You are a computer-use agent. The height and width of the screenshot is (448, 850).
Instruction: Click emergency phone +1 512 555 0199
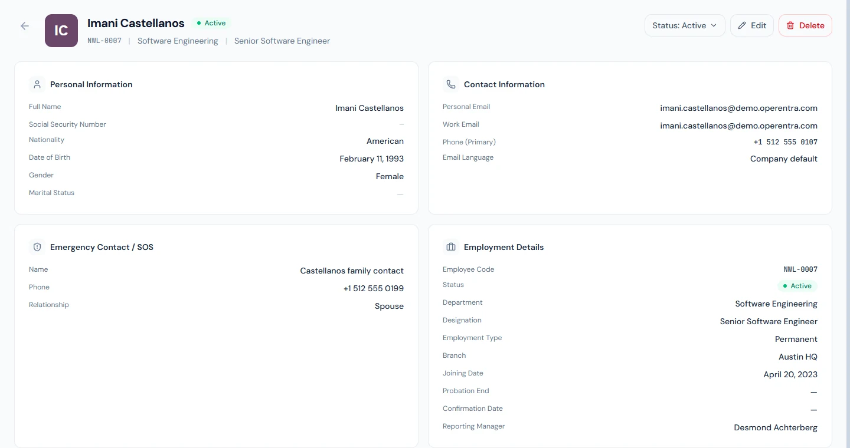(x=374, y=288)
